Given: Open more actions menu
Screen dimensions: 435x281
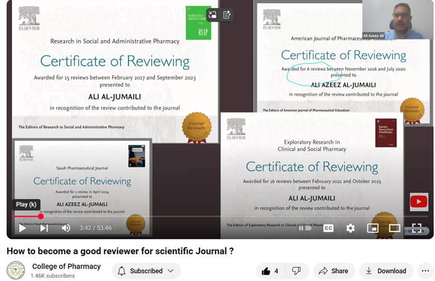Looking at the screenshot, I should point(426,271).
